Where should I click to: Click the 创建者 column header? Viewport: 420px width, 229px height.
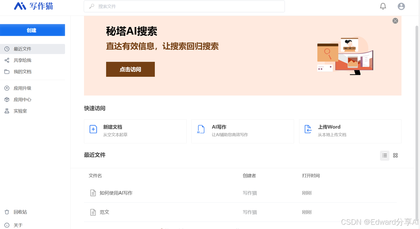[249, 176]
